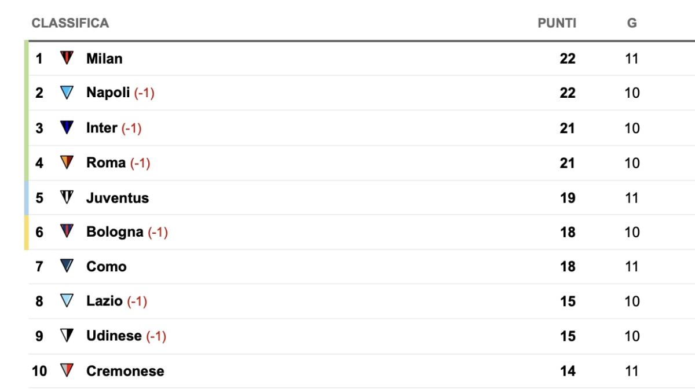Click Napoli's (-1) games-in-hand note
Viewport: 695px width, 390px height.
coord(144,93)
